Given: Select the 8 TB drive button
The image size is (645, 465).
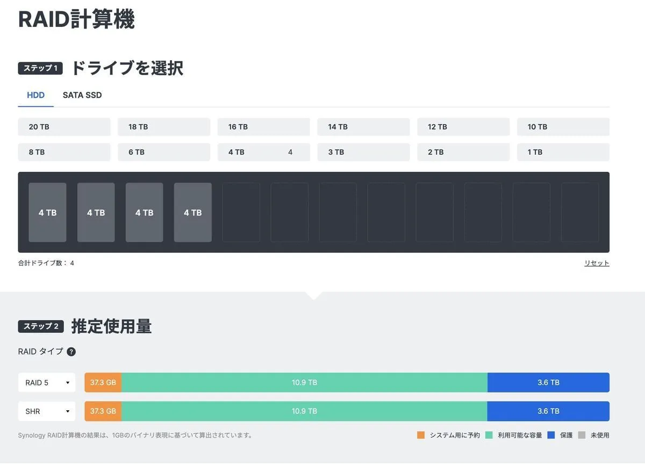Looking at the screenshot, I should (64, 152).
